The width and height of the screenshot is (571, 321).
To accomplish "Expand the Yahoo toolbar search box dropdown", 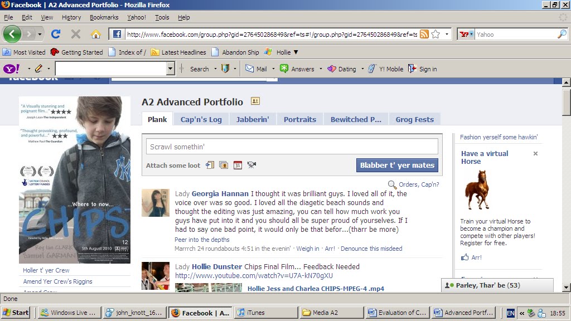I will (x=170, y=69).
